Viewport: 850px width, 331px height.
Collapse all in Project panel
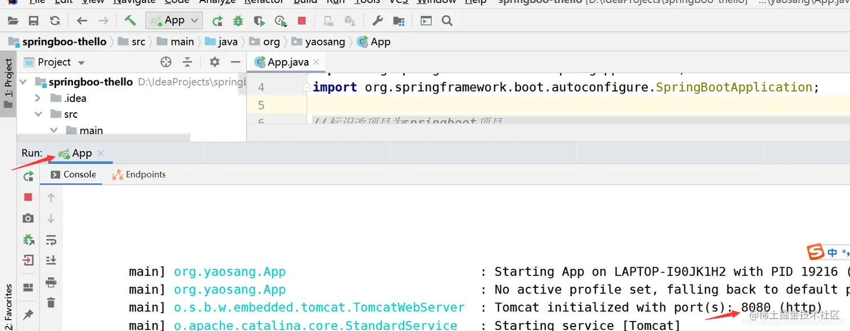(187, 62)
